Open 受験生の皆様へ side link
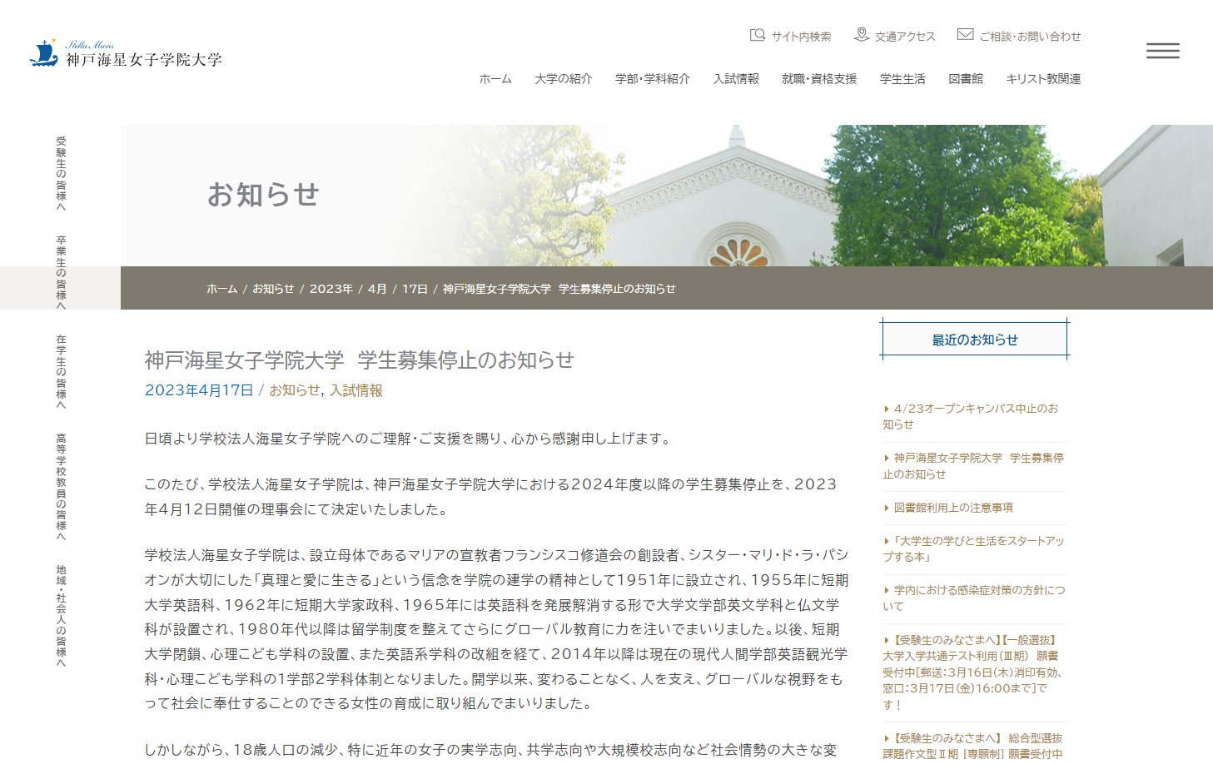The width and height of the screenshot is (1213, 764). [61, 174]
